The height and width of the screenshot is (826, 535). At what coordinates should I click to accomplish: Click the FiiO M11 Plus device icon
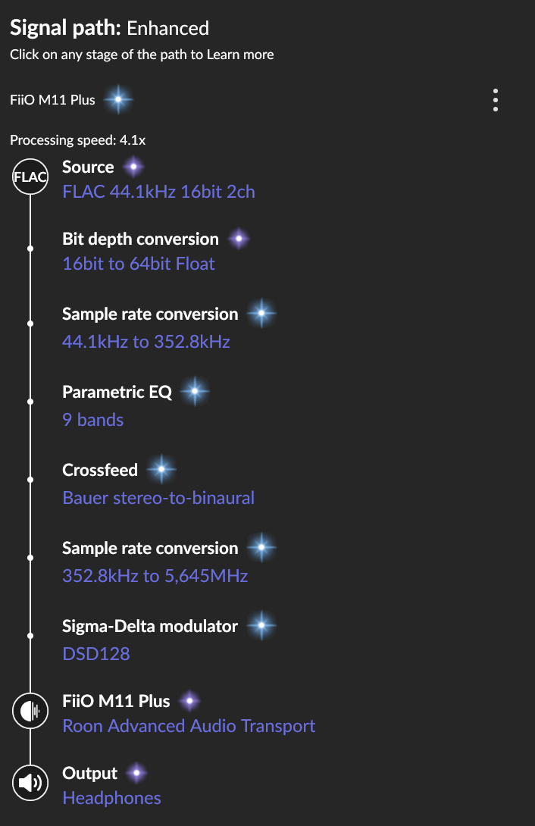30,711
